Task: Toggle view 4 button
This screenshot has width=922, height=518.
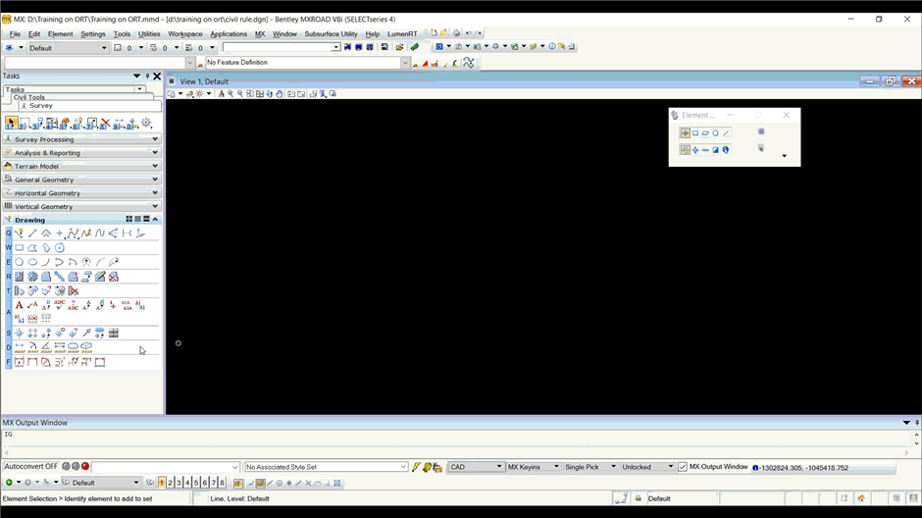Action: coord(187,483)
